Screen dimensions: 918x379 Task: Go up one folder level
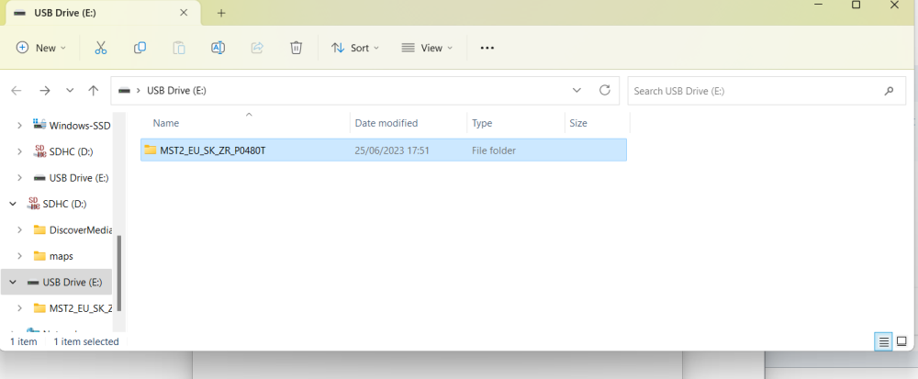click(x=93, y=91)
